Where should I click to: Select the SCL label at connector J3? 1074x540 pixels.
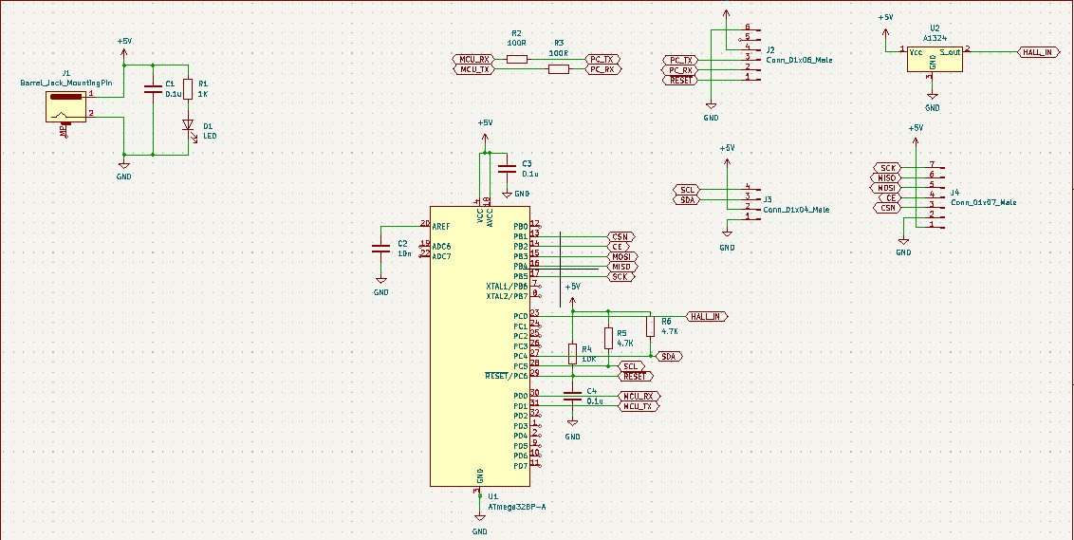(x=687, y=189)
